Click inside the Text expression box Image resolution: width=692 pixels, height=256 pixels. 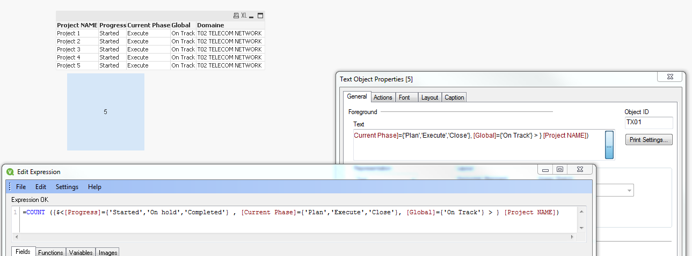pos(479,145)
